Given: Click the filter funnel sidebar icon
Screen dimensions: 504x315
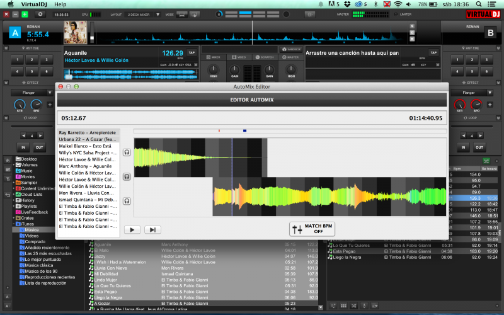Looking at the screenshot, I should click(8, 179).
